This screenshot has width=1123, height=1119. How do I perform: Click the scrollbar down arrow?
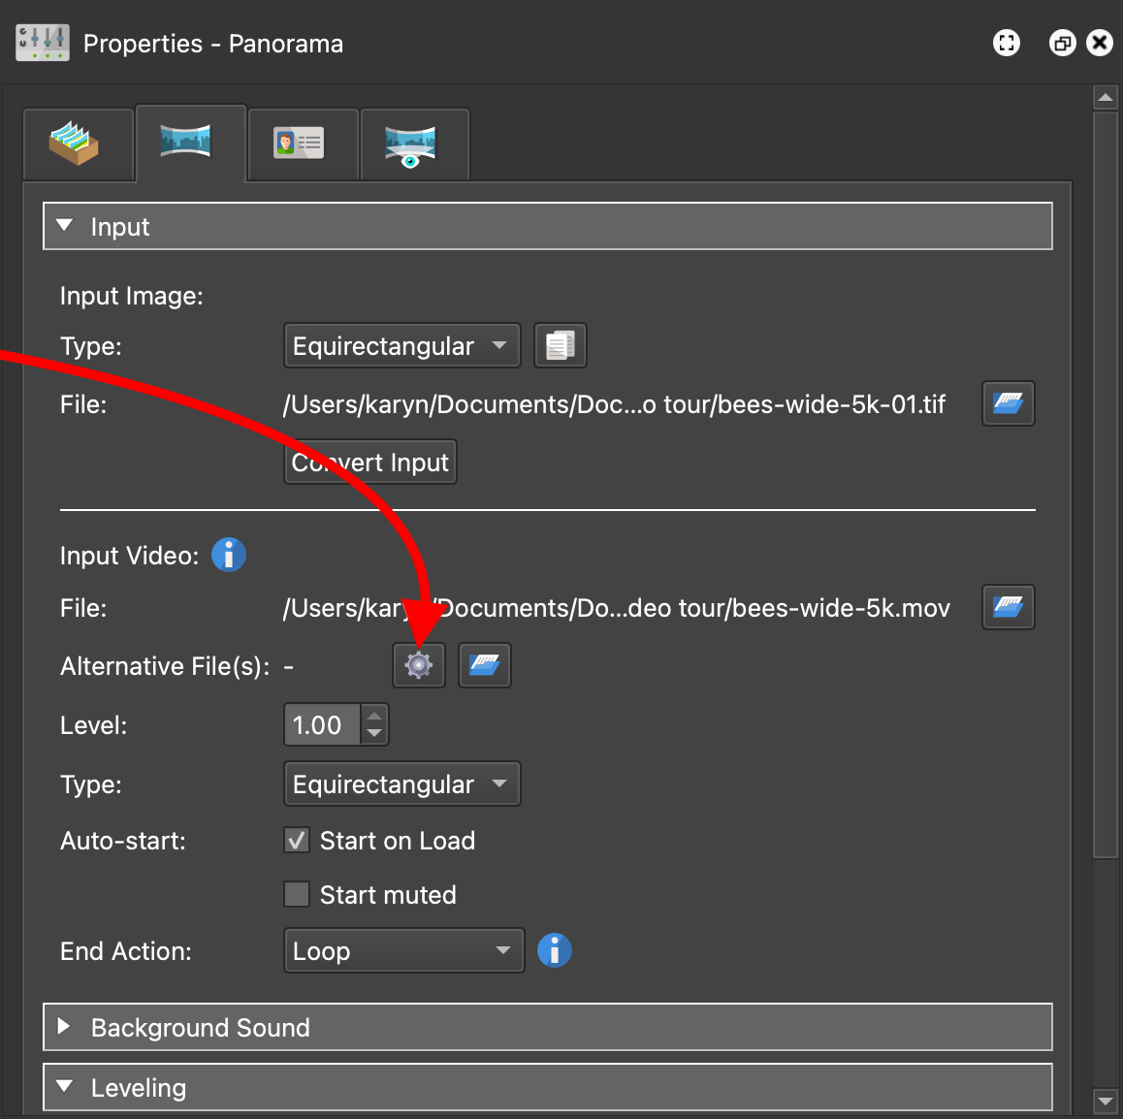tap(1105, 1101)
